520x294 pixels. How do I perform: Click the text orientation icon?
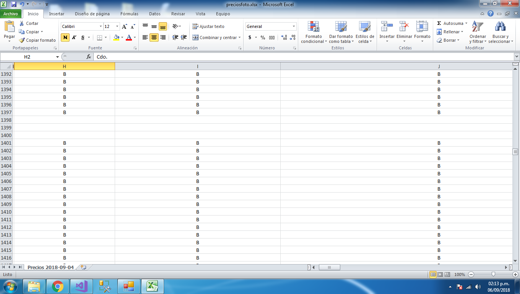175,26
